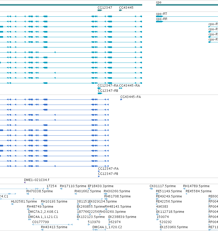Image resolution: width=218 pixels, height=231 pixels.
Task: Select RH17110.5prime EST label
Action: pyautogui.click(x=73, y=186)
